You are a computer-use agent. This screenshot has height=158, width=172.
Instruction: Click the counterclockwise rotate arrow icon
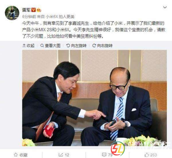(x=68, y=45)
